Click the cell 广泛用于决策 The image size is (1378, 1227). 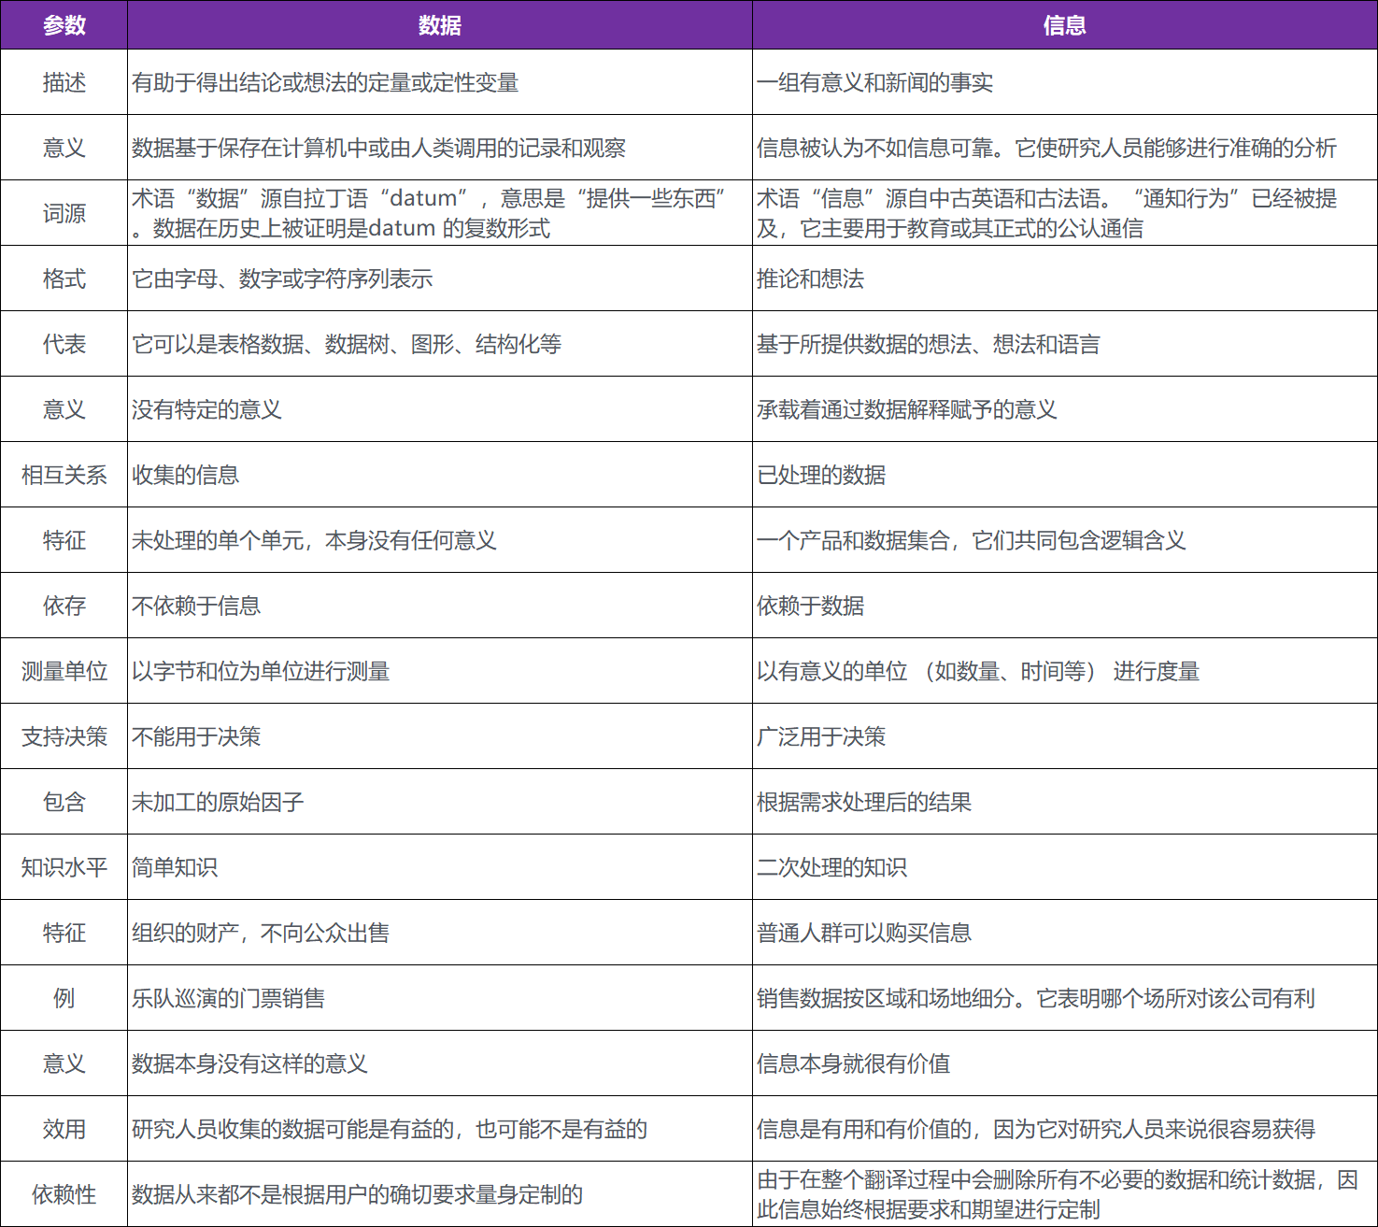point(820,736)
